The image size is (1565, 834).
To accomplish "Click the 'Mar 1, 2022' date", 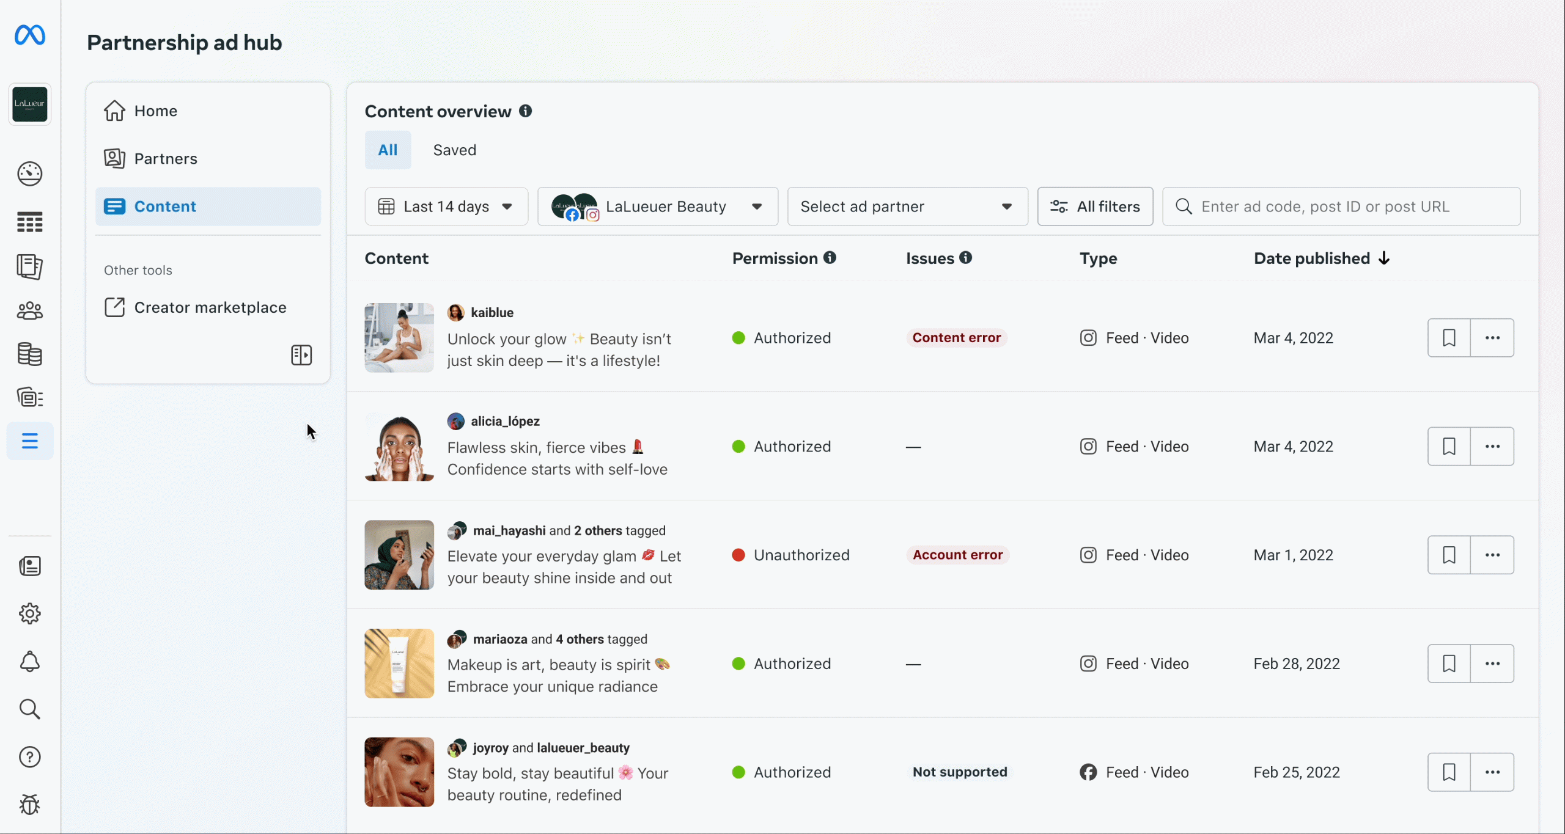I will click(x=1293, y=555).
